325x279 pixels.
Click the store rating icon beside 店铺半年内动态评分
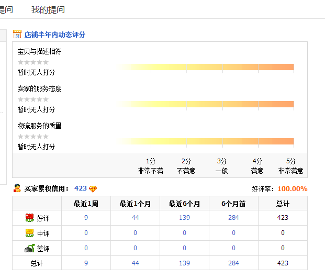17,35
